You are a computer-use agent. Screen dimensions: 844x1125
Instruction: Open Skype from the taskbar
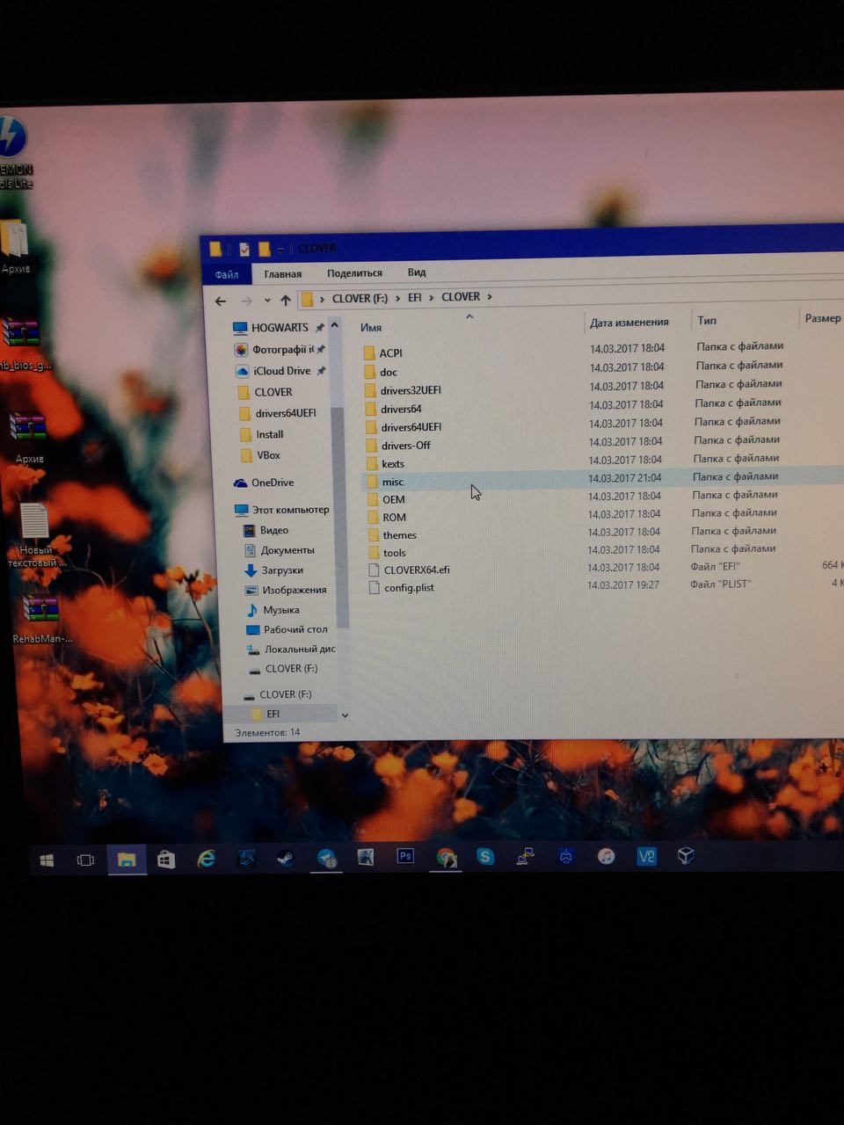tap(485, 856)
